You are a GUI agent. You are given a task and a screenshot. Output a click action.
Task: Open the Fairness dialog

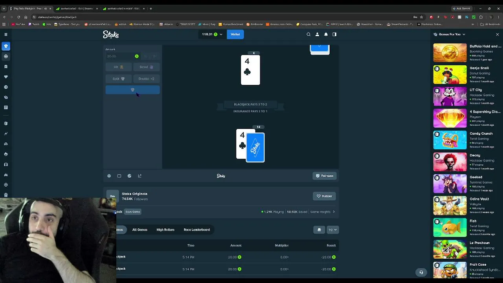click(325, 176)
